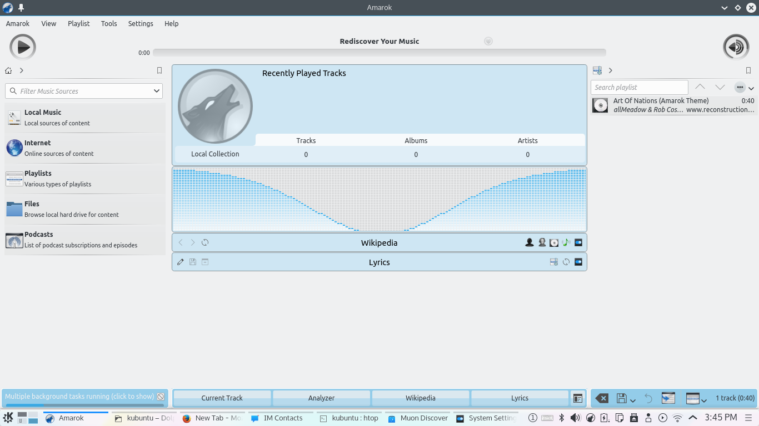Reload the Wikipedia applet
759x426 pixels.
(x=205, y=242)
